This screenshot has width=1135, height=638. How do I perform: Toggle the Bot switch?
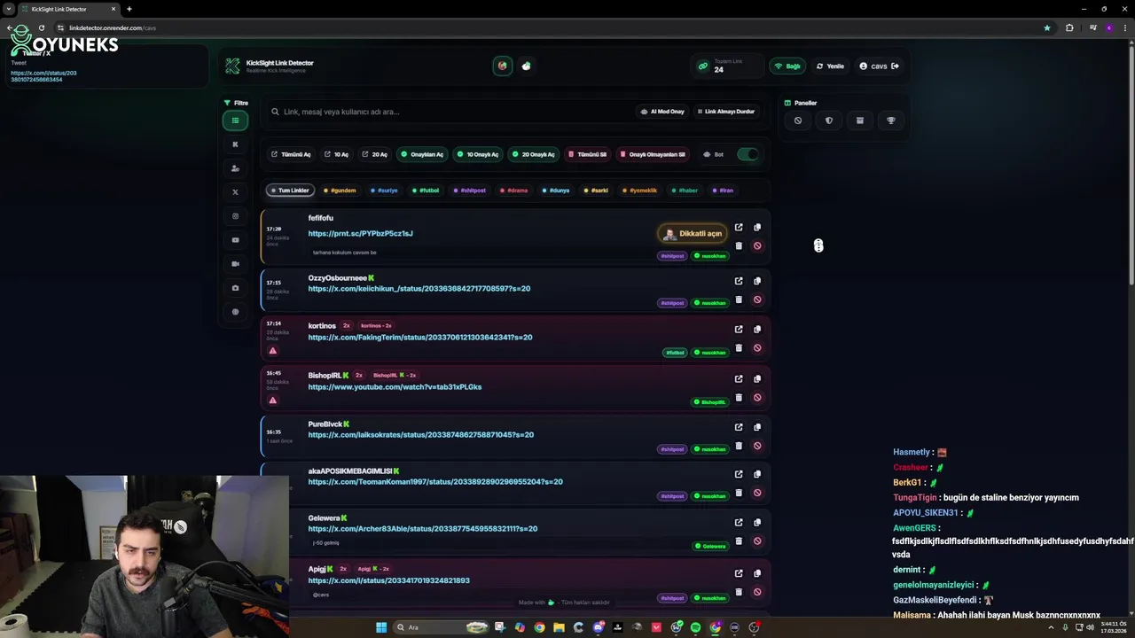(748, 154)
